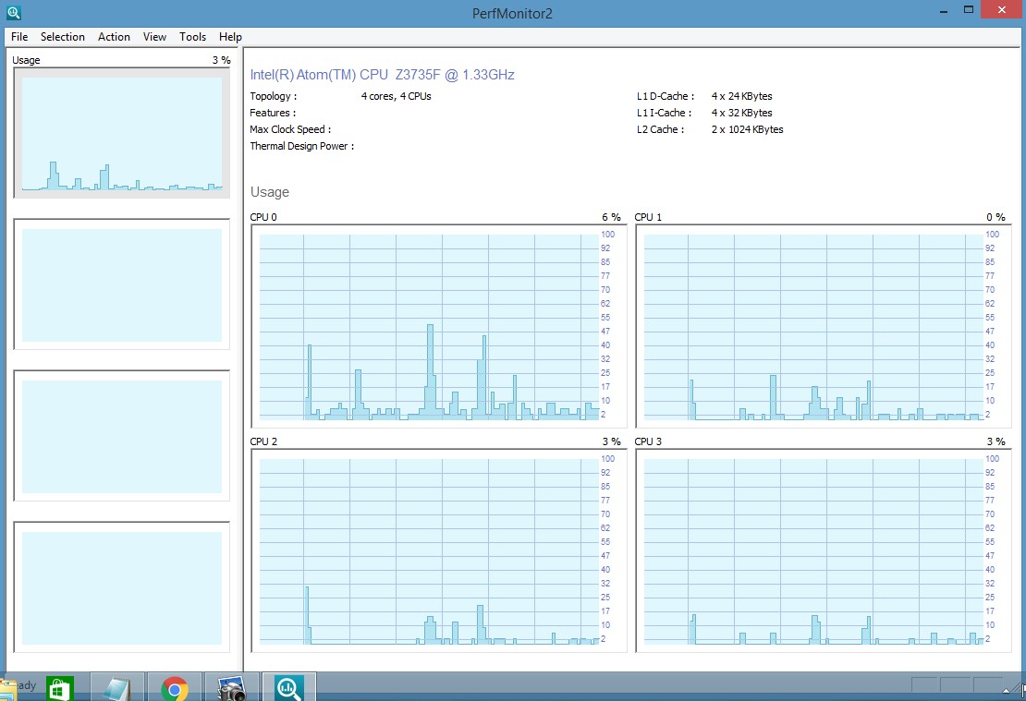This screenshot has width=1026, height=701.
Task: Click the L2 Cache label
Action: pos(660,129)
